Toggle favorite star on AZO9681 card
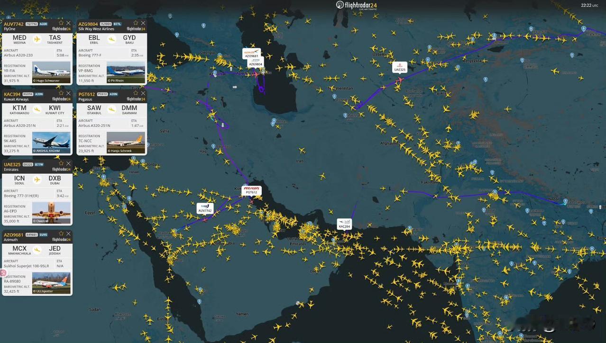The width and height of the screenshot is (606, 343). [x=61, y=234]
